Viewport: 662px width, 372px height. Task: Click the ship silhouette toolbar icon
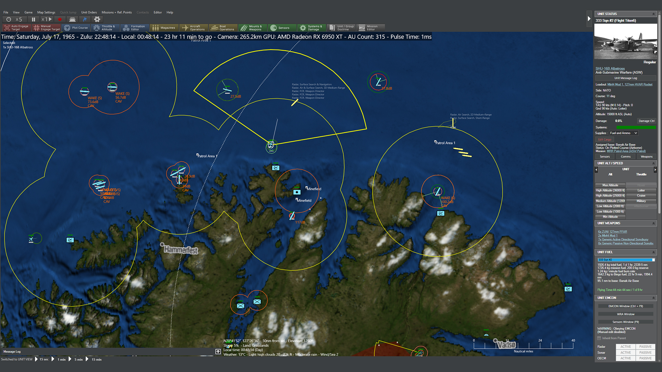(72, 20)
